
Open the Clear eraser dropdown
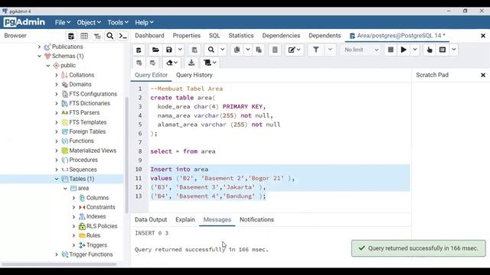[x=171, y=63]
